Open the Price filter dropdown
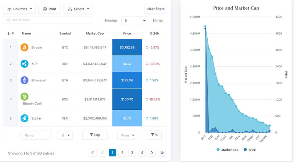The height and width of the screenshot is (162, 294). pyautogui.click(x=127, y=135)
